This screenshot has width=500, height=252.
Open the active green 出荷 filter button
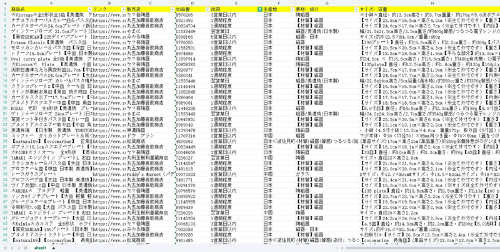tap(259, 9)
